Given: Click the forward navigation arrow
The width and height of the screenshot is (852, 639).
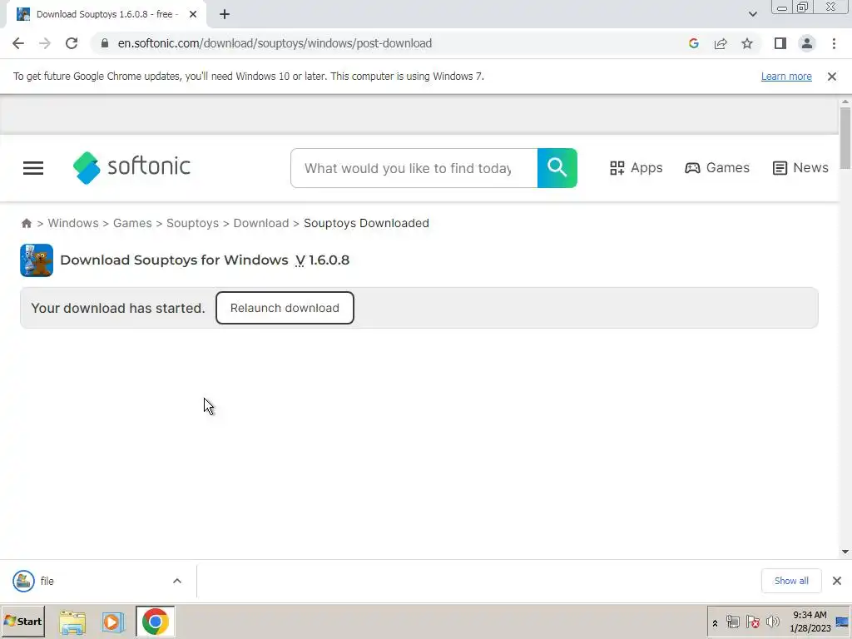Looking at the screenshot, I should [45, 43].
